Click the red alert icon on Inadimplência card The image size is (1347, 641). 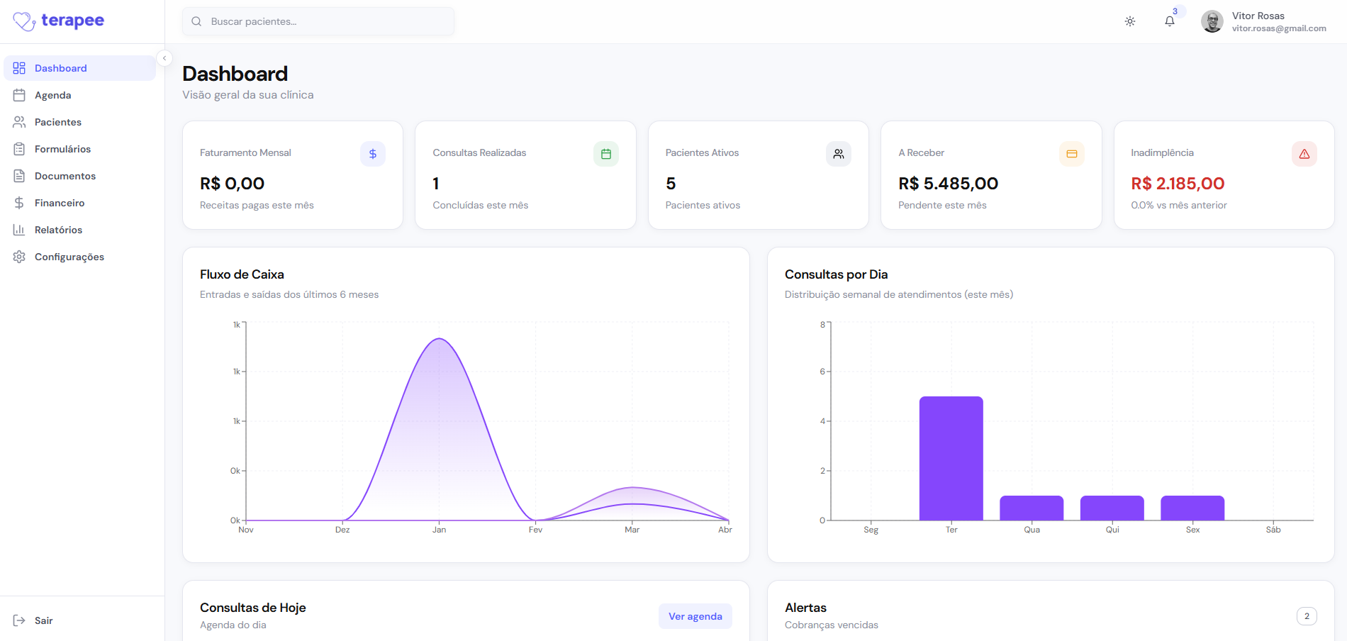(x=1304, y=153)
